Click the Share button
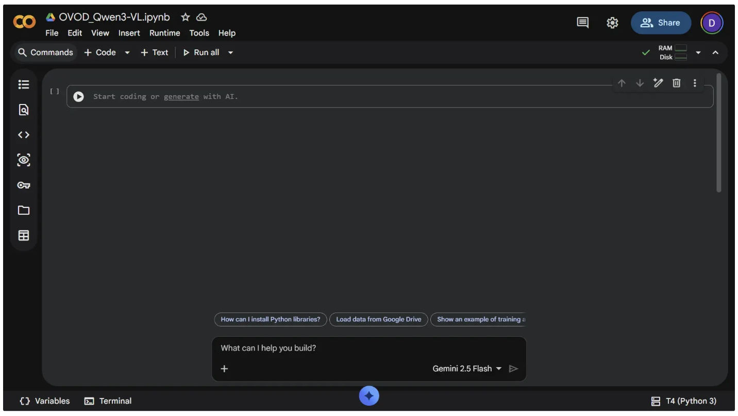Screen dimensions: 738x416 click(x=661, y=23)
